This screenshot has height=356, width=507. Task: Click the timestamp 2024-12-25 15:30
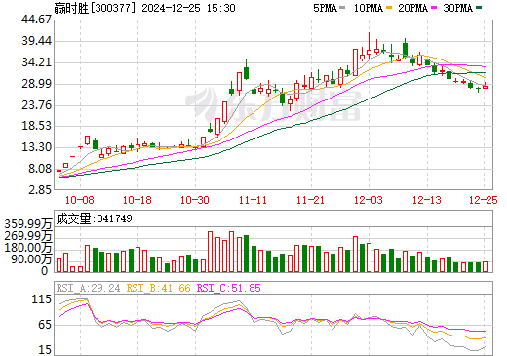click(189, 8)
